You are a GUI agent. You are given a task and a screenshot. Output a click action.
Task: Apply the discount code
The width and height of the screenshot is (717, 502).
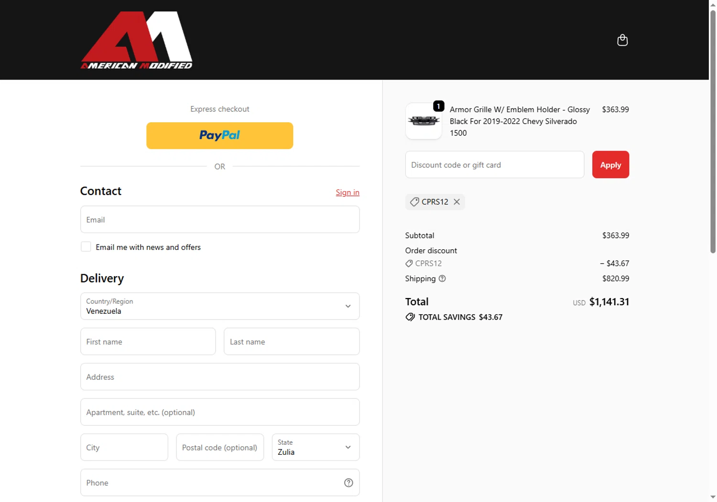(x=610, y=165)
